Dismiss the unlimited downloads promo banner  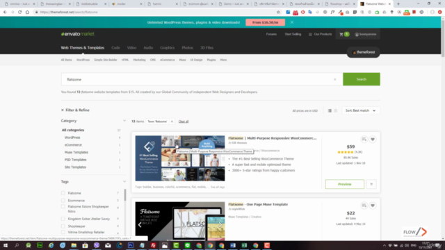coord(292,22)
